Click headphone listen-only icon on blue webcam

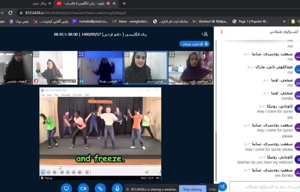[x=81, y=81]
